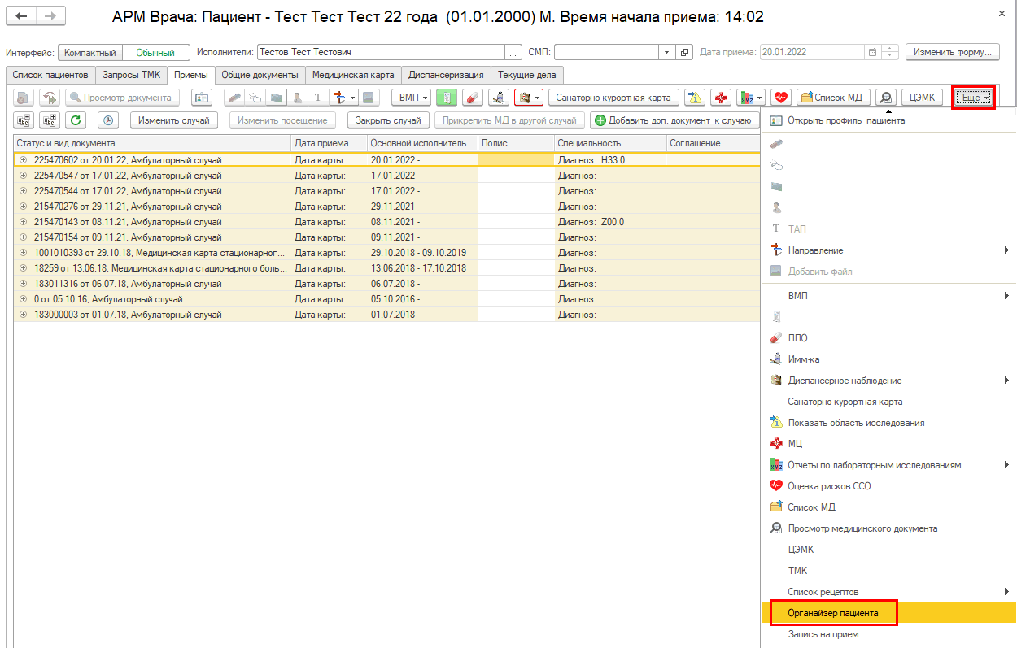Viewport: 1017px width, 648px height.
Task: Open the ВМП dropdown button in toolbar
Action: [412, 98]
